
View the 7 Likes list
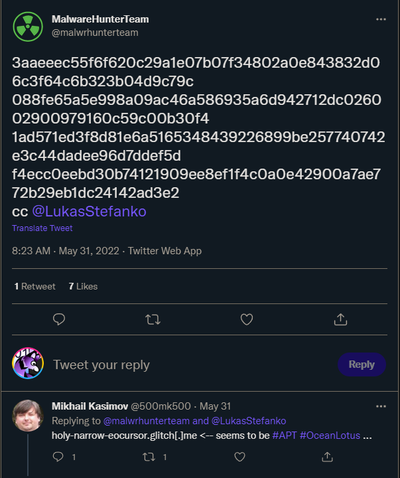(x=83, y=286)
